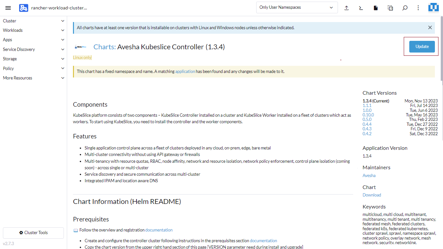The height and width of the screenshot is (249, 443).
Task: Select chart version 0.4.4
Action: 367,124
